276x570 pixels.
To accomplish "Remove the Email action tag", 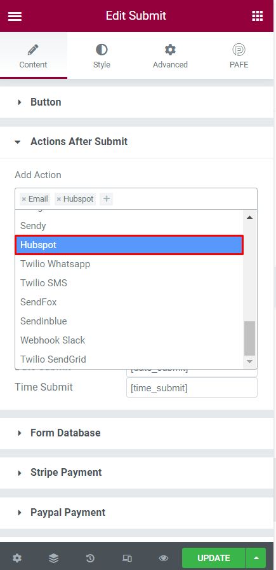I will (24, 199).
